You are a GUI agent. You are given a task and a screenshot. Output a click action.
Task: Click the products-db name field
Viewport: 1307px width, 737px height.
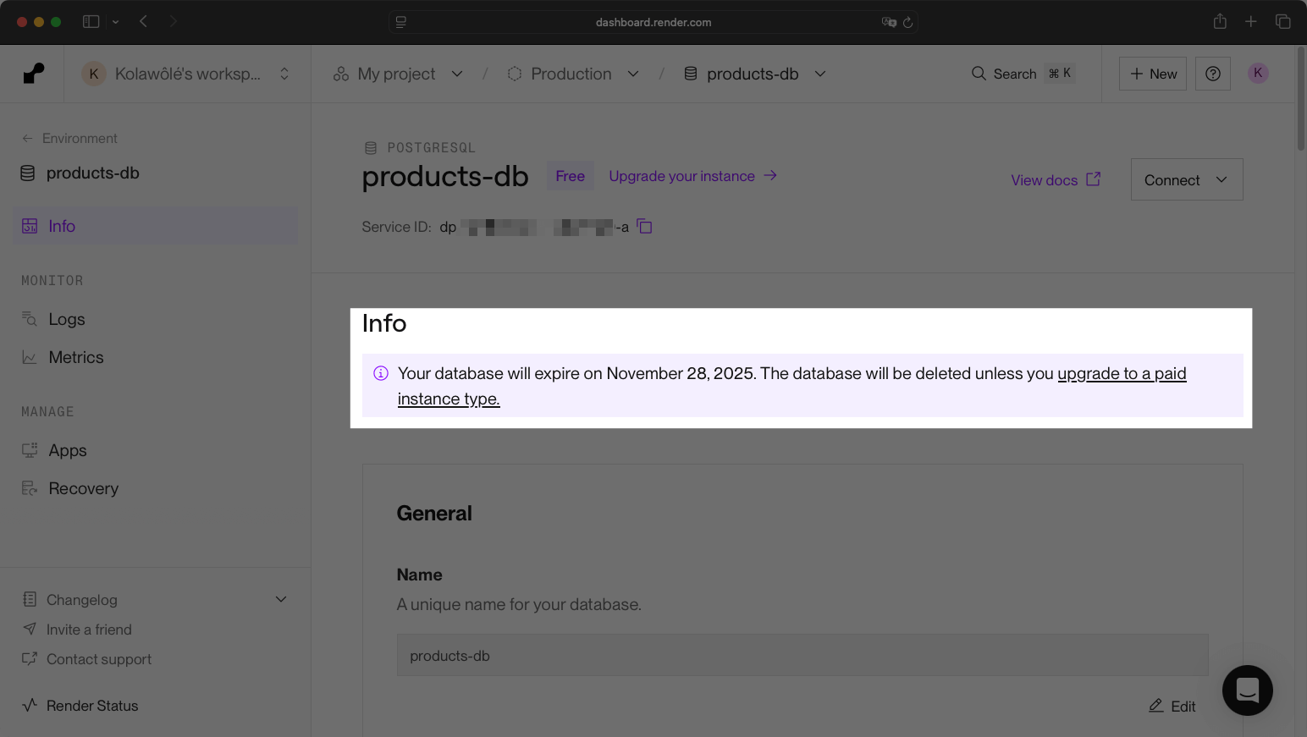[802, 655]
